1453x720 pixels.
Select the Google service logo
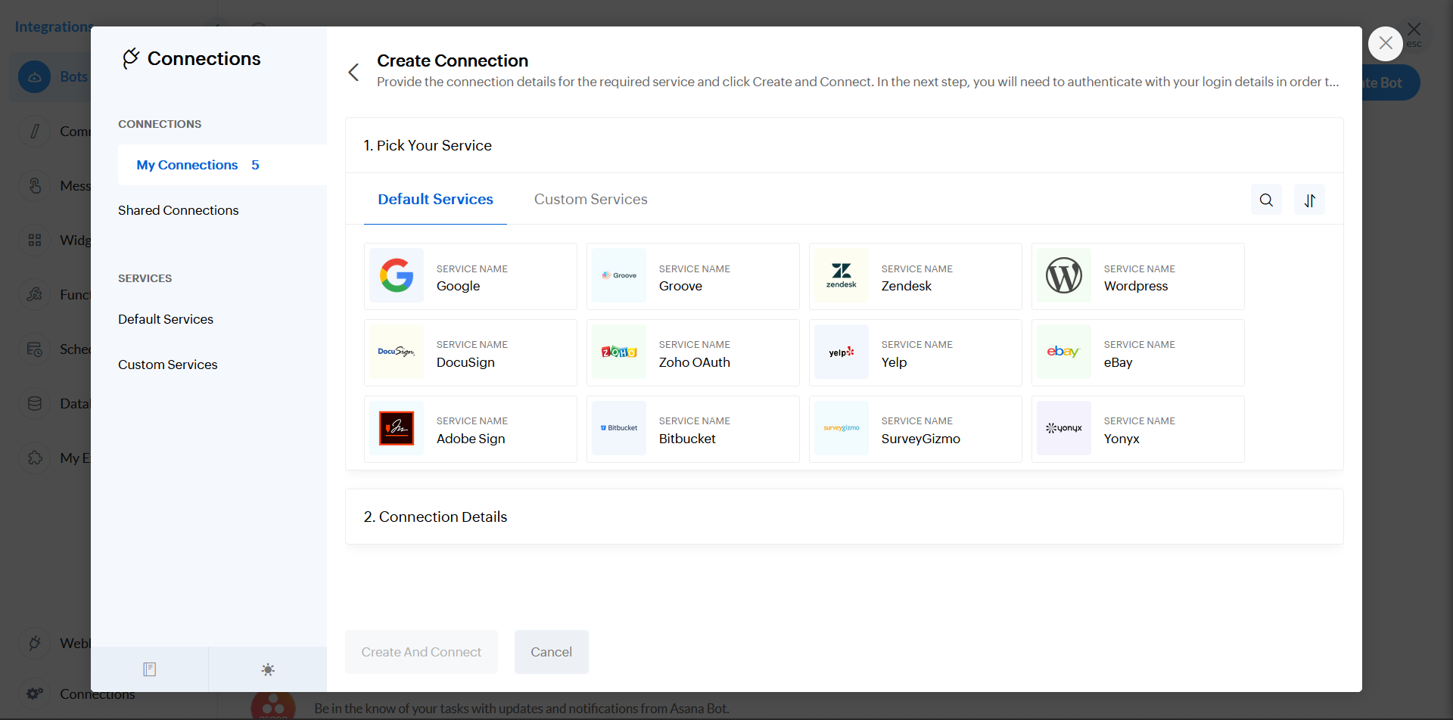click(x=397, y=276)
